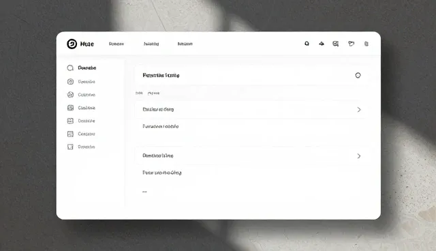Click the bold title text of the main panel
The image size is (436, 251).
click(161, 75)
